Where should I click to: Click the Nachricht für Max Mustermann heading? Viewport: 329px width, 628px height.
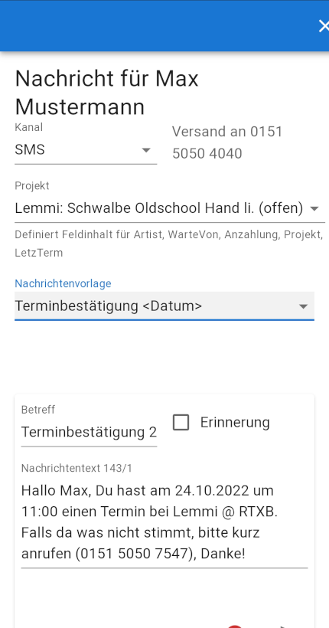coord(107,93)
